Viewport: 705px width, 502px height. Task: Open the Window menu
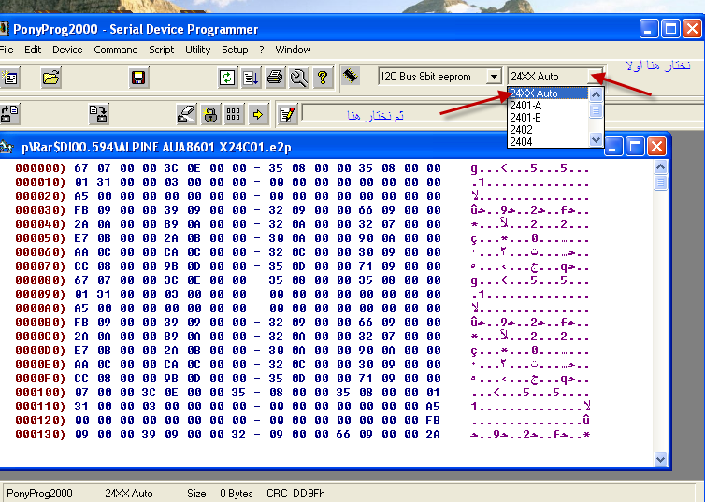point(294,50)
